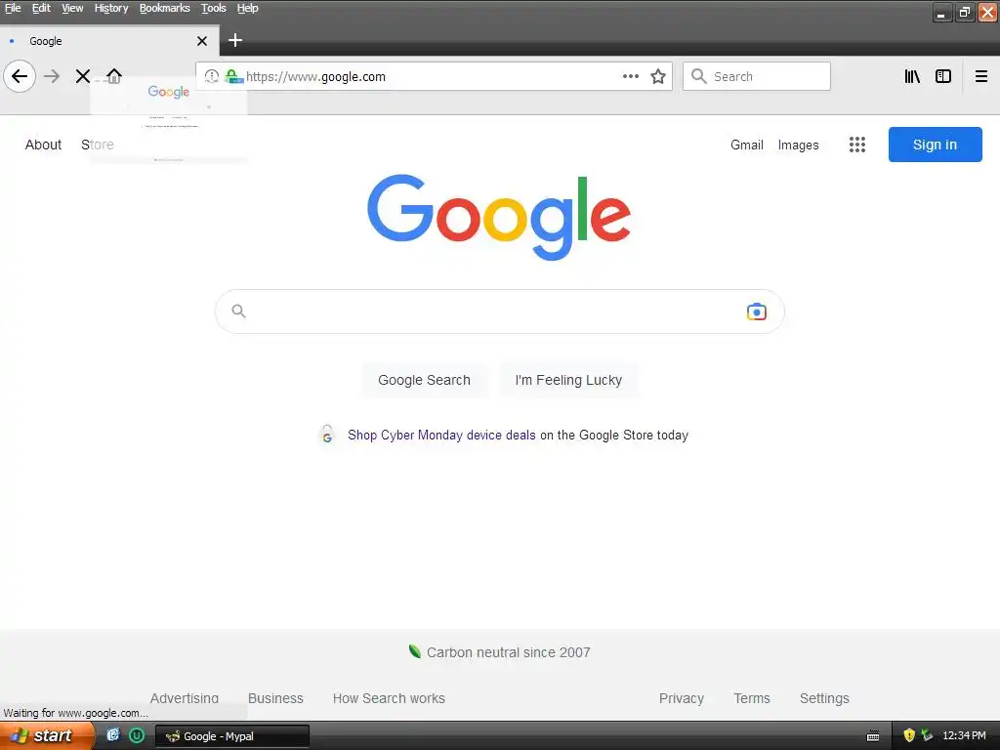
Task: Show site information icon in address bar
Action: point(212,76)
